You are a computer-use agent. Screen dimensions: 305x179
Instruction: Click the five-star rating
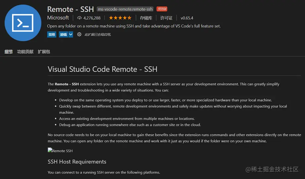(x=120, y=18)
